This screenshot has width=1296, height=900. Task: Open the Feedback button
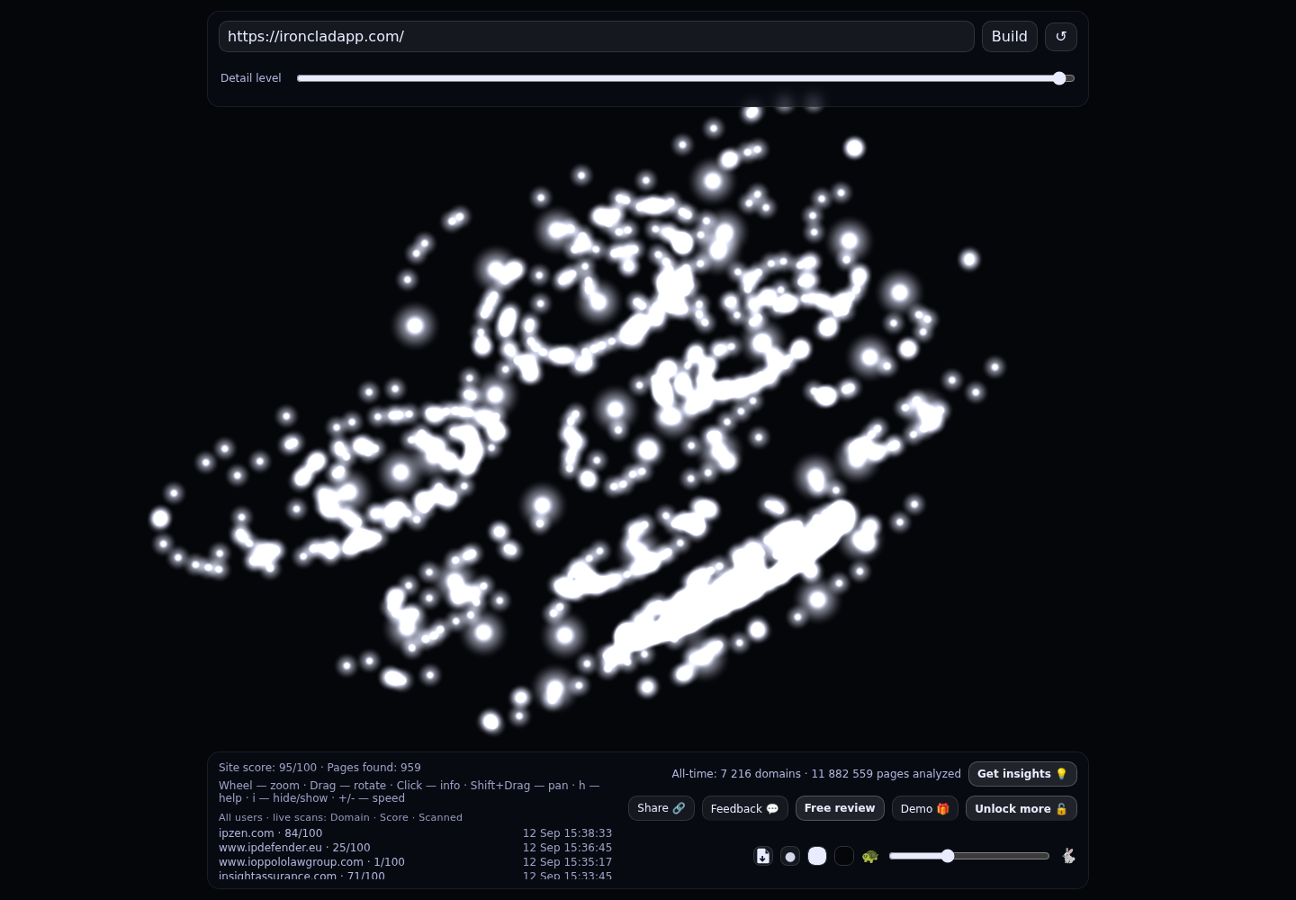tap(745, 808)
